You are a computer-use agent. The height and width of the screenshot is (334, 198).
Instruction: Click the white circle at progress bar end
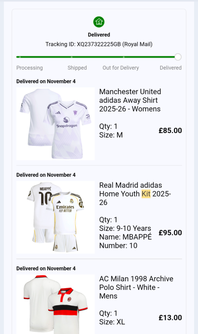[178, 57]
